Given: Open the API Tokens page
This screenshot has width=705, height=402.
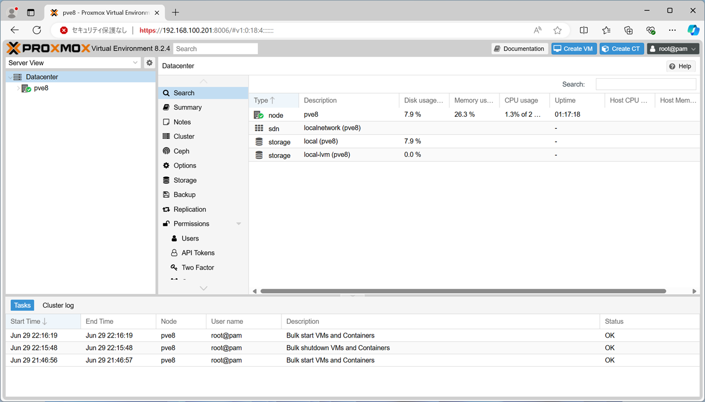Looking at the screenshot, I should (x=198, y=253).
